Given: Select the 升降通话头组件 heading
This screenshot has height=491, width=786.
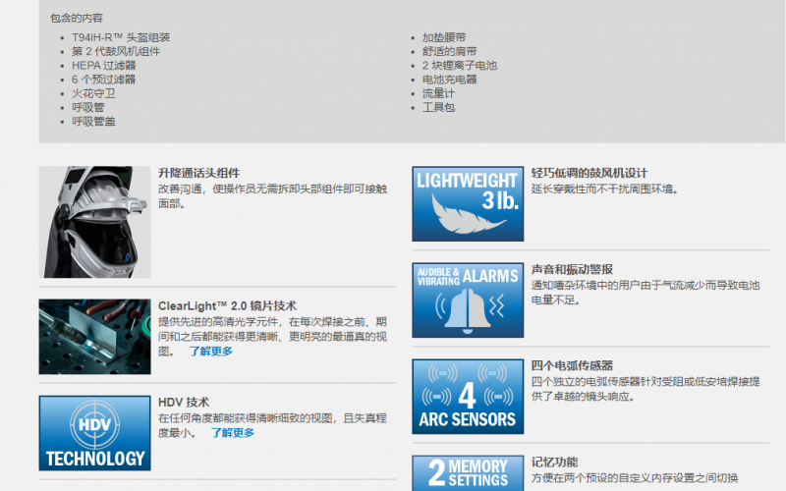Looking at the screenshot, I should 199,173.
